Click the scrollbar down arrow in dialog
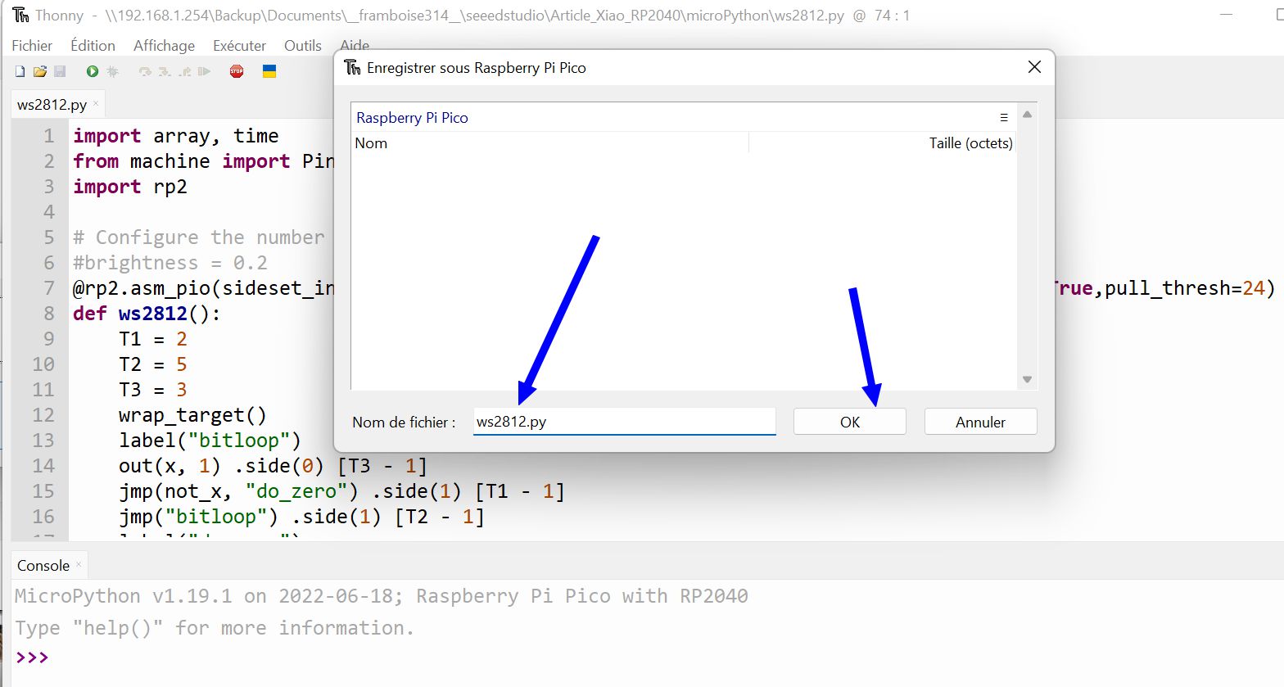This screenshot has height=687, width=1284. pyautogui.click(x=1027, y=379)
